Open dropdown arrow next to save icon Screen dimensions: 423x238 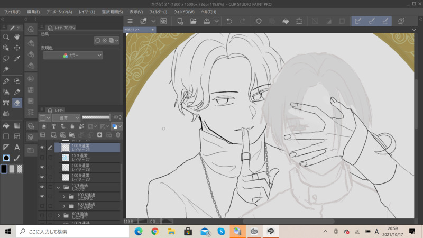coord(216,21)
